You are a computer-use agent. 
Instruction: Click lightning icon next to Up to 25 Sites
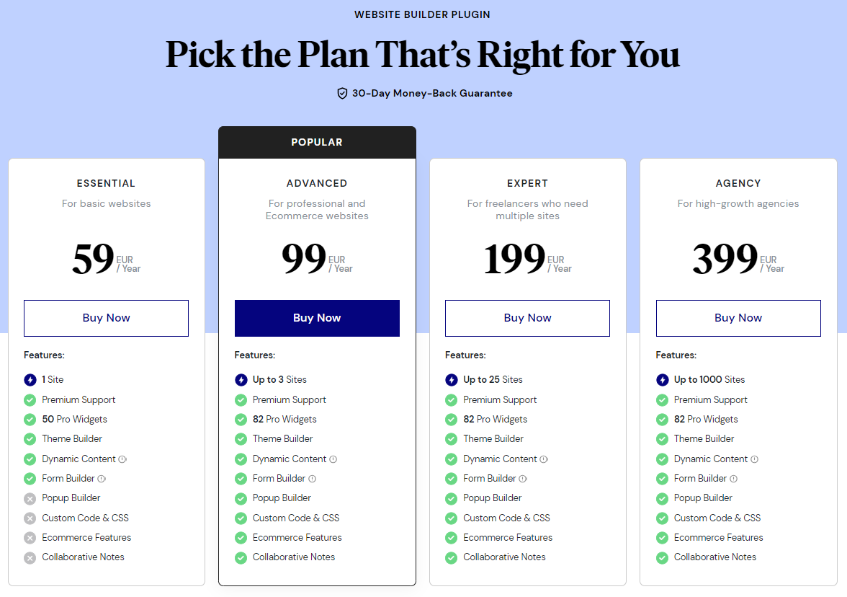coord(451,380)
